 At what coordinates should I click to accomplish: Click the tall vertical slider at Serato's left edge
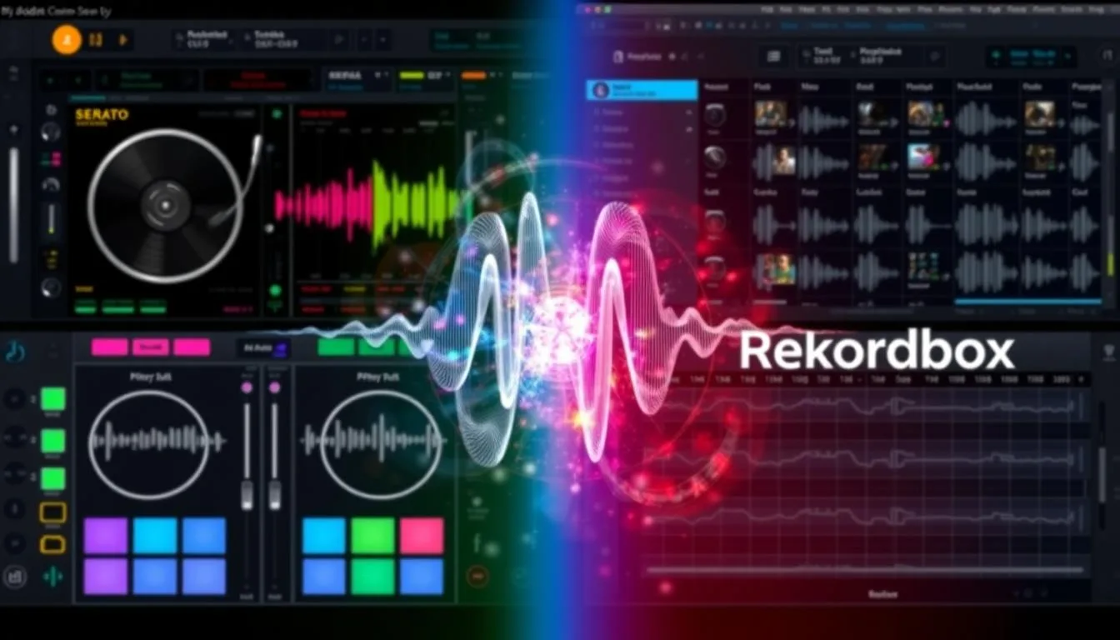pyautogui.click(x=13, y=204)
